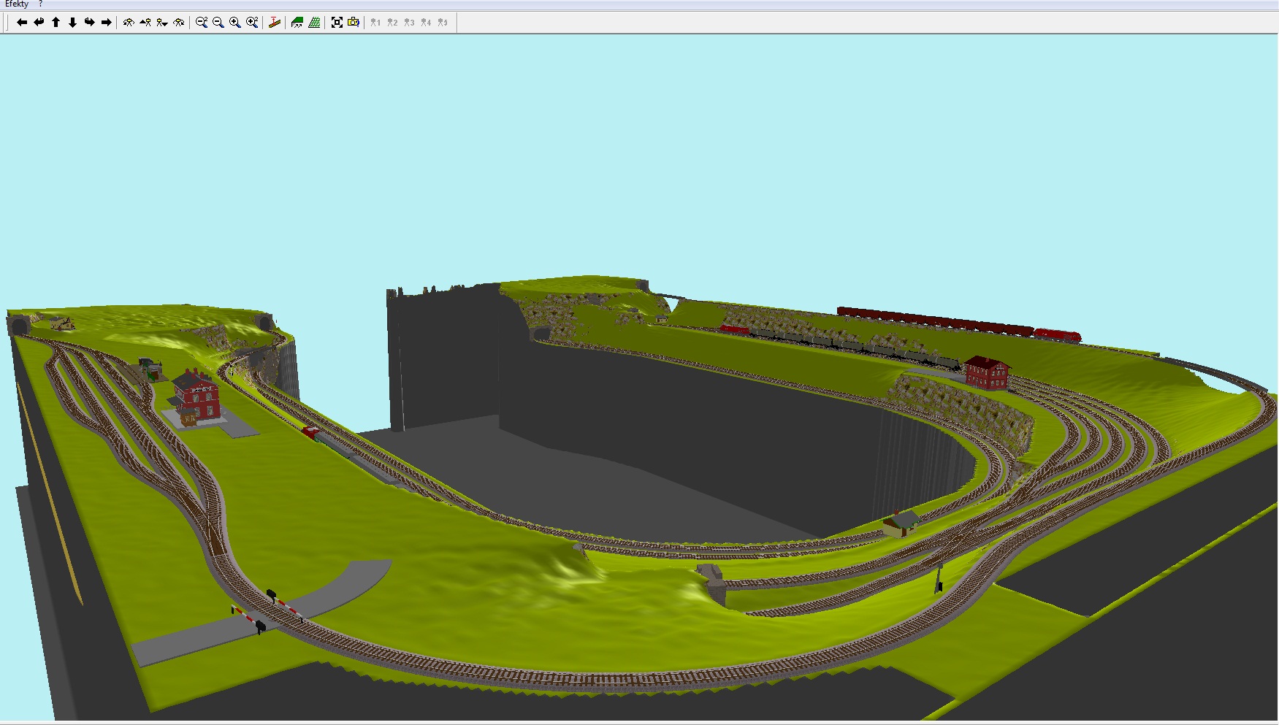
Task: Click the zoom in magnifier icon
Action: [x=235, y=23]
